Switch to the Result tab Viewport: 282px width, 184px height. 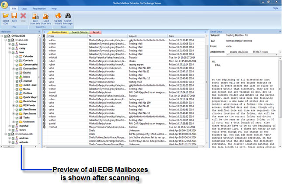pyautogui.click(x=96, y=32)
